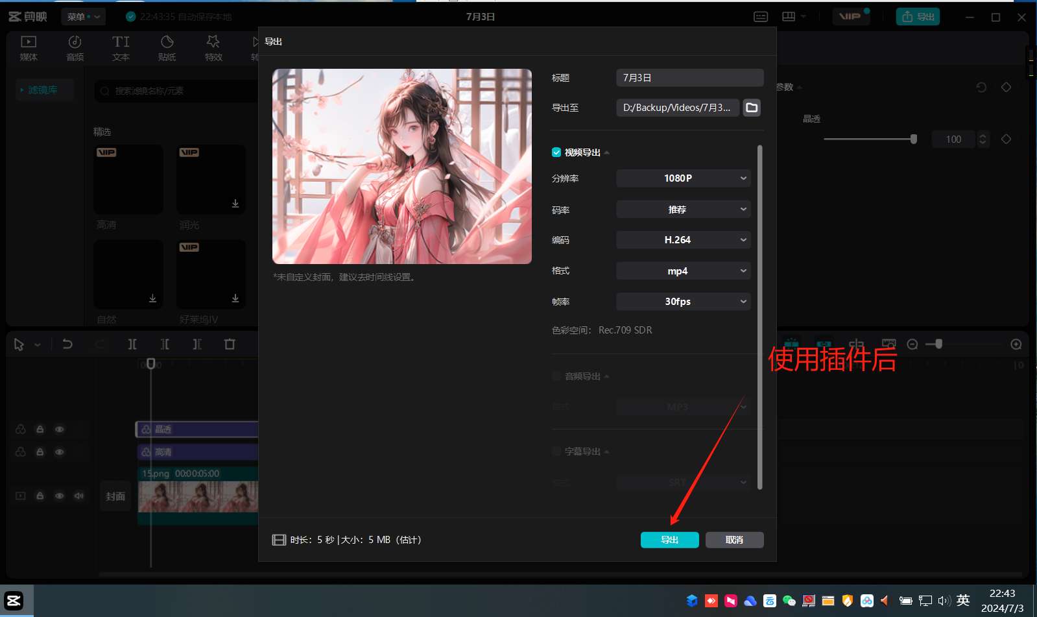Enable the audio export checkbox

coord(556,376)
